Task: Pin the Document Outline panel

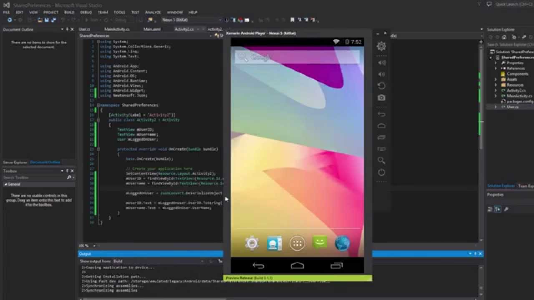Action: 66,29
